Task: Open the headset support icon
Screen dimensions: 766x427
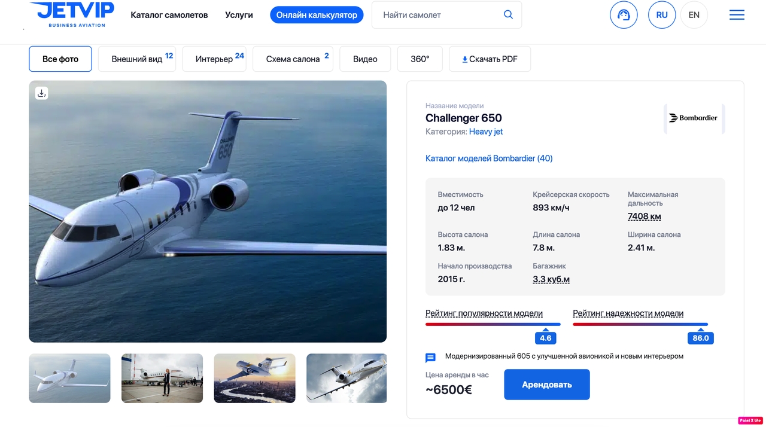Action: (x=624, y=15)
